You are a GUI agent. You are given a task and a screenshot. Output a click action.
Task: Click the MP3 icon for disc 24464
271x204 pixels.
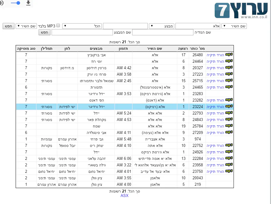click(229, 61)
